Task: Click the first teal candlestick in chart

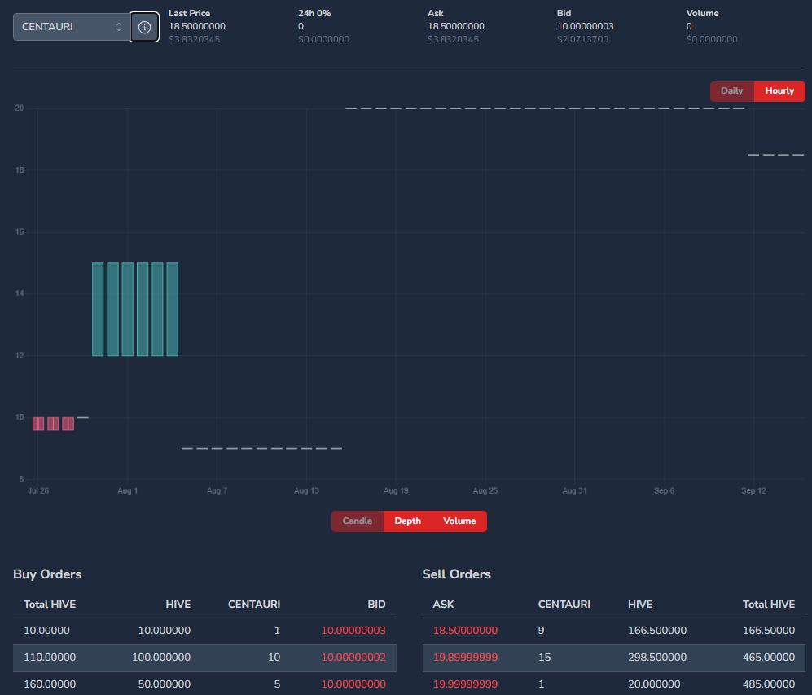Action: [x=98, y=310]
